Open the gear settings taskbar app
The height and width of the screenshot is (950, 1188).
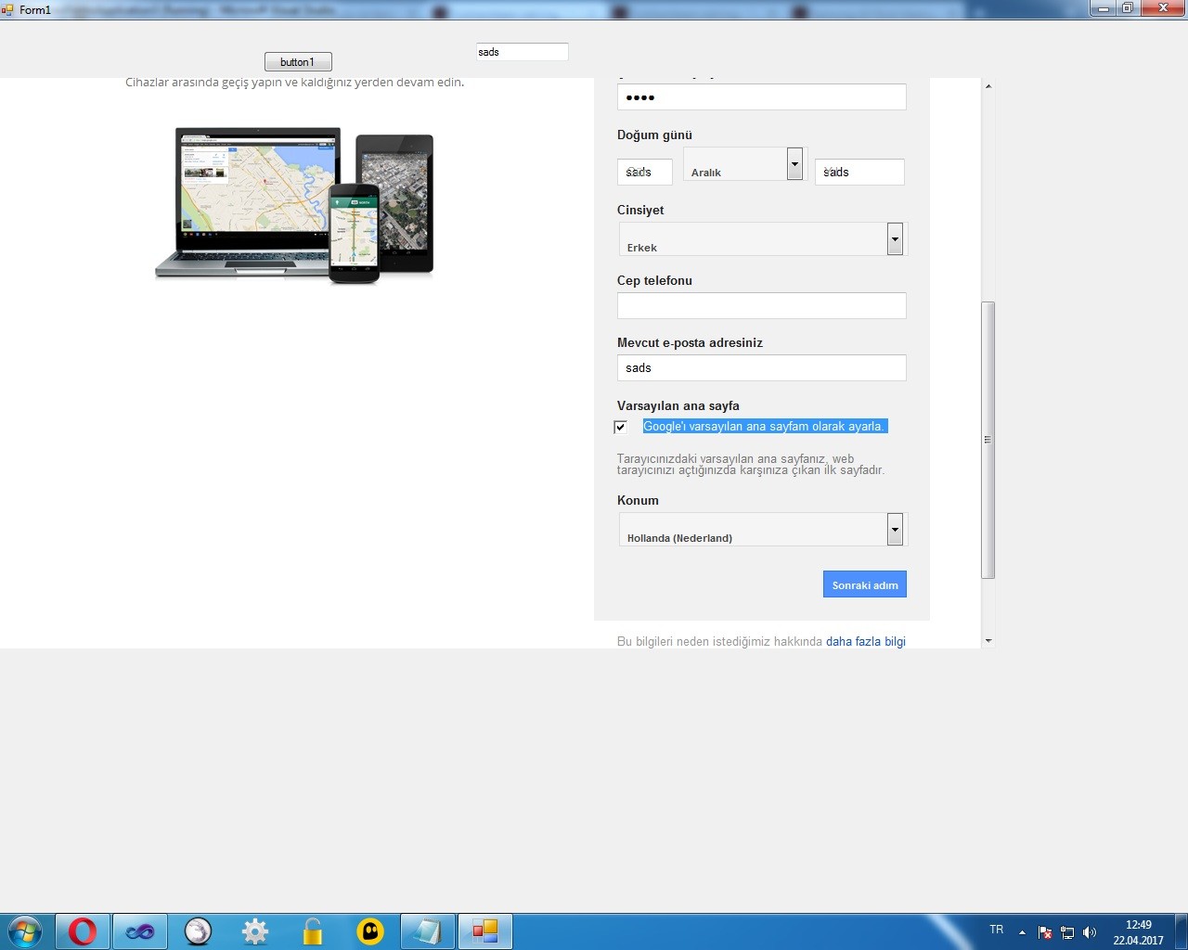[255, 931]
